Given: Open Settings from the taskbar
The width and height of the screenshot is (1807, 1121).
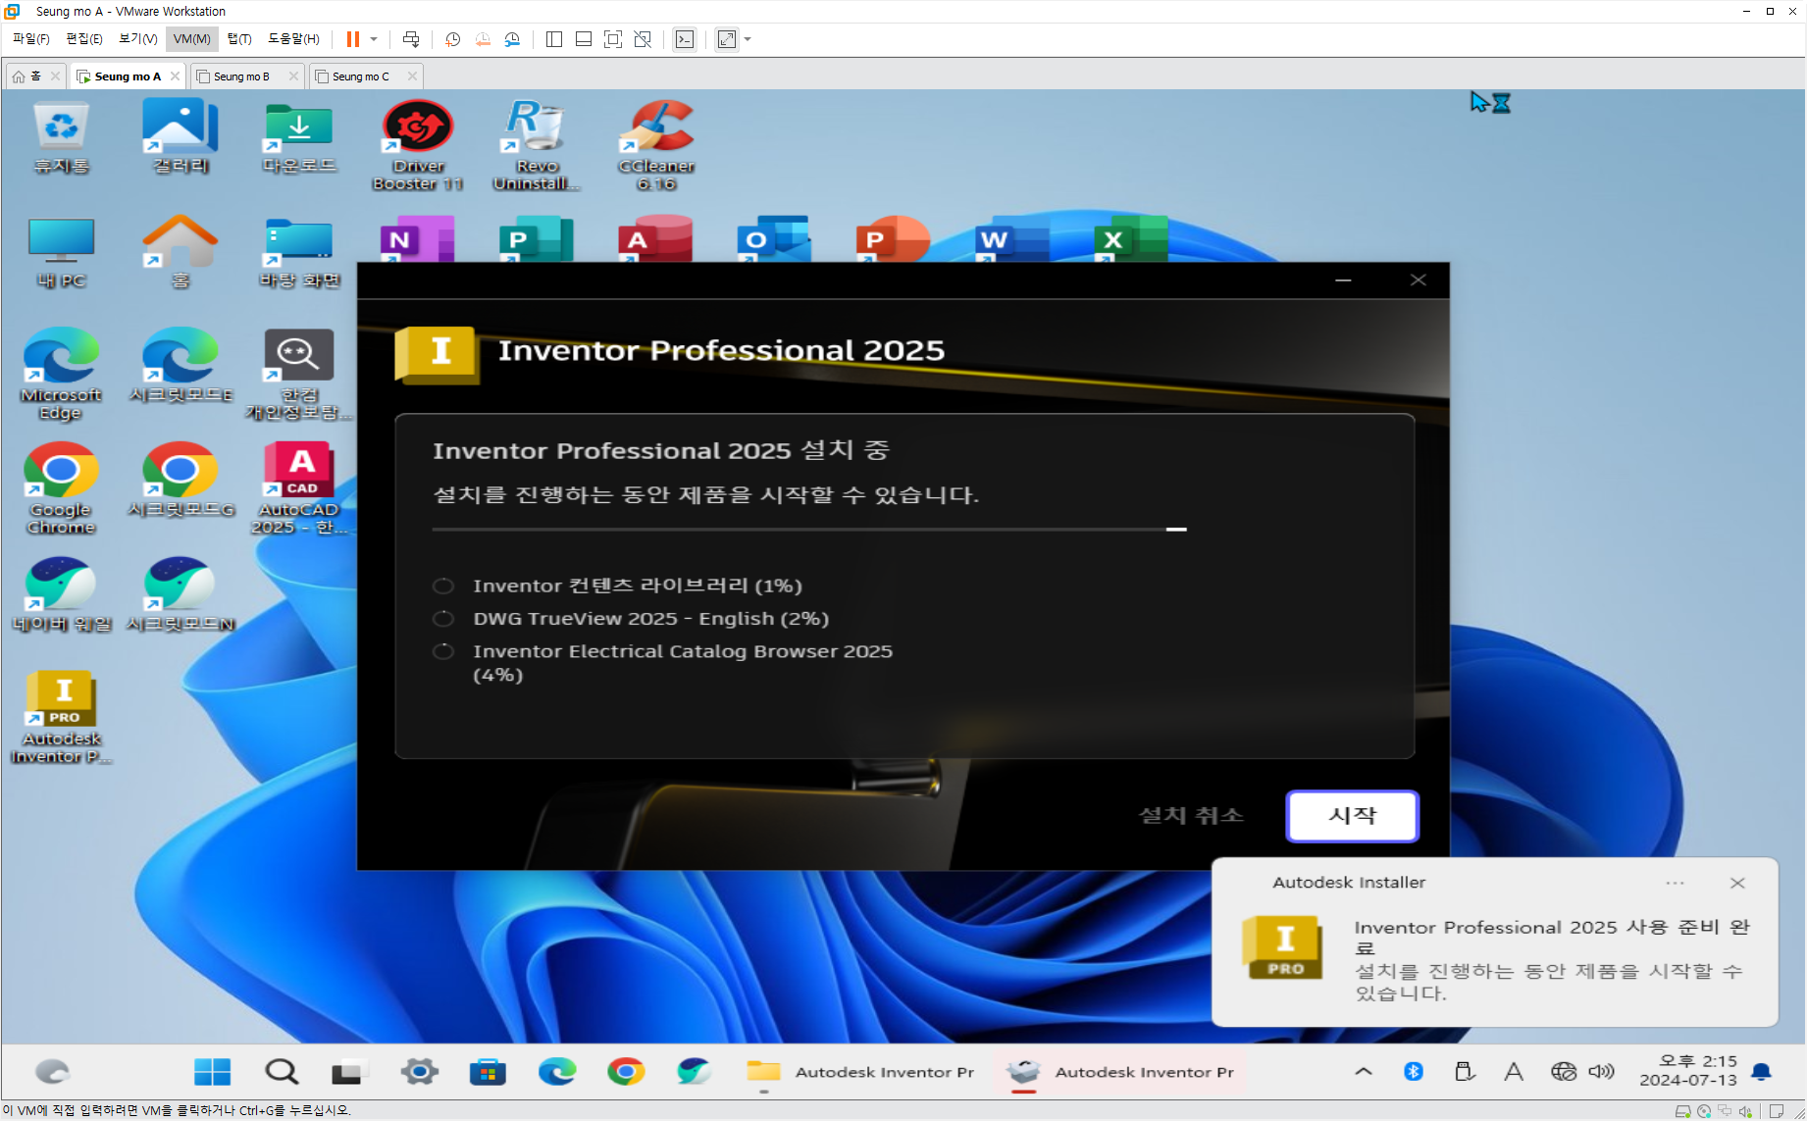Looking at the screenshot, I should coord(419,1072).
